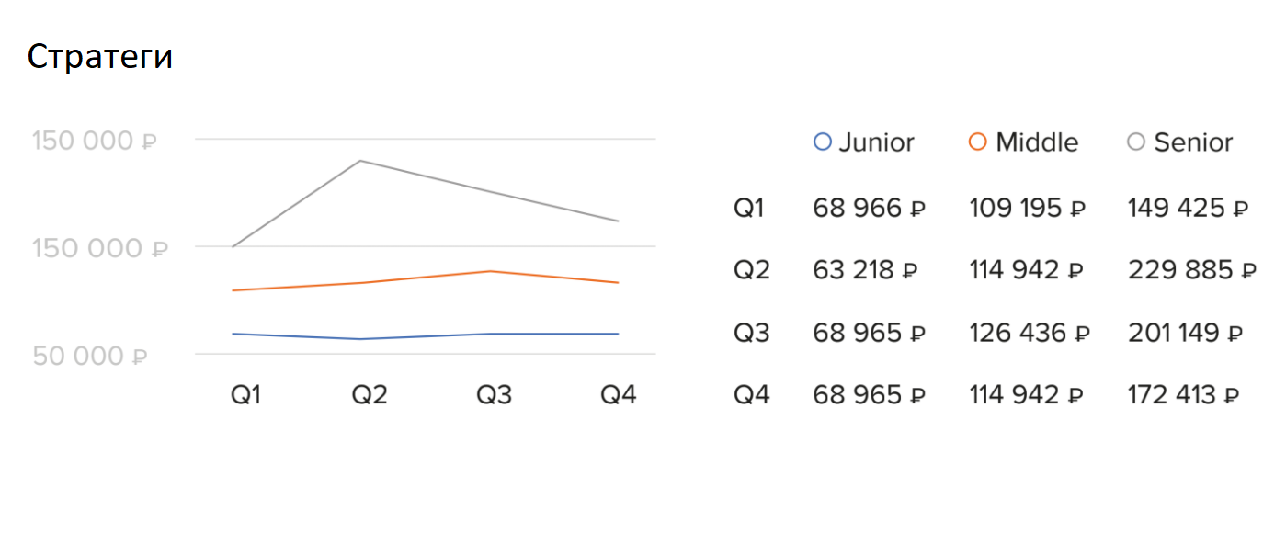1286x533 pixels.
Task: Click the 229 885 ₽ Senior value
Action: [x=1191, y=270]
